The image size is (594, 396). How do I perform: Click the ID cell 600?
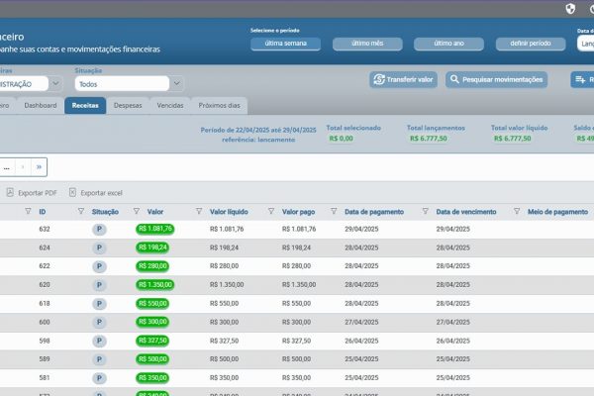point(45,322)
